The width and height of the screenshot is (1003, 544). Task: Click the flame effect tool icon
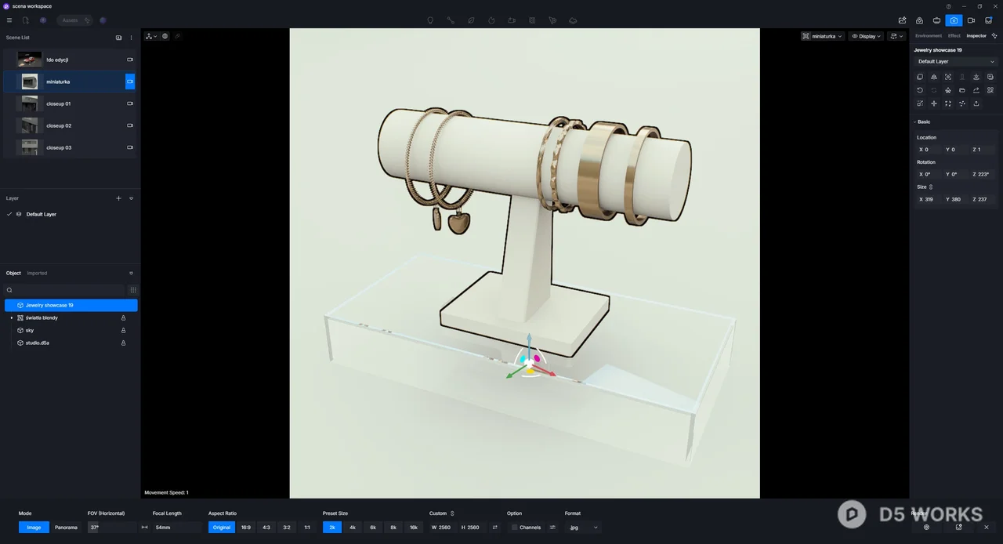(x=491, y=20)
